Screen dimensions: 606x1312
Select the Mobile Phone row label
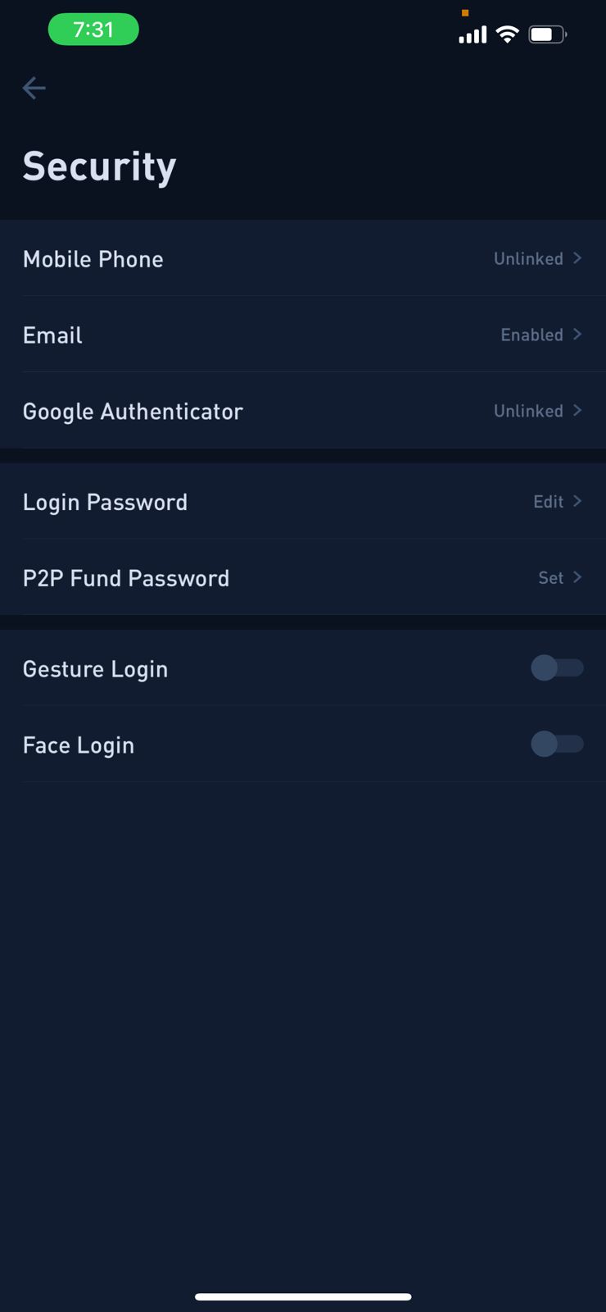[x=93, y=259]
